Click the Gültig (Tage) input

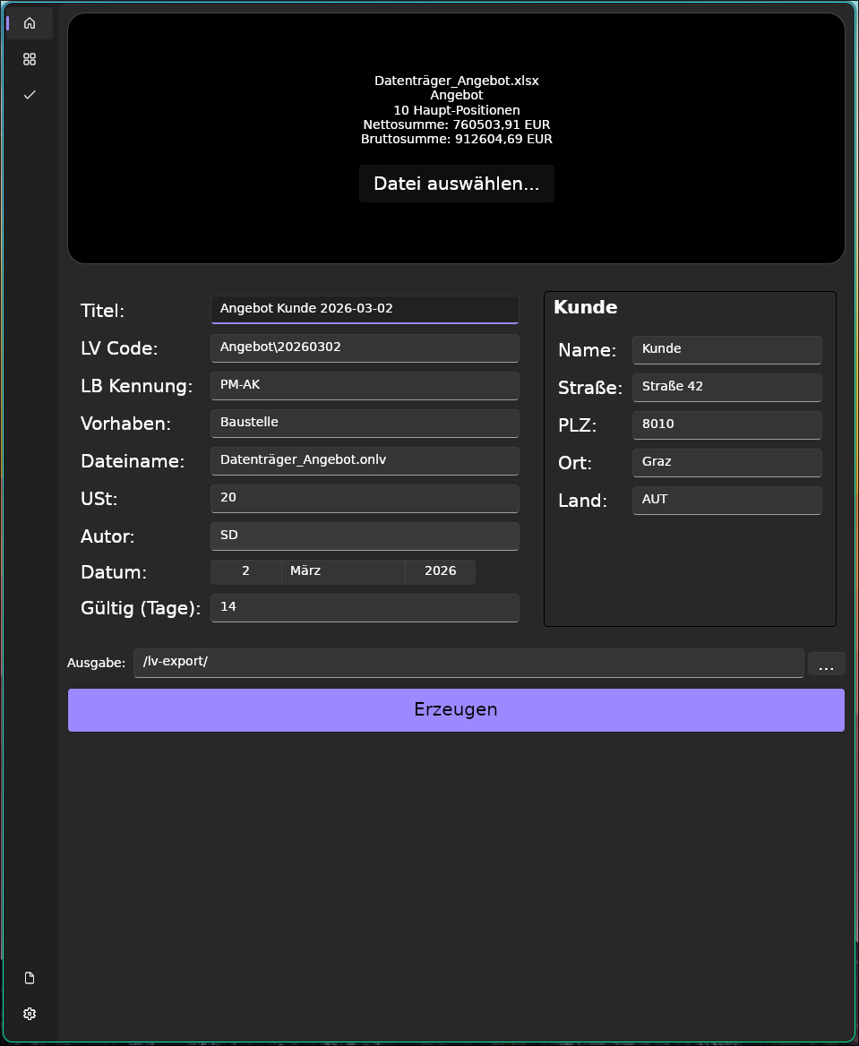pos(365,607)
